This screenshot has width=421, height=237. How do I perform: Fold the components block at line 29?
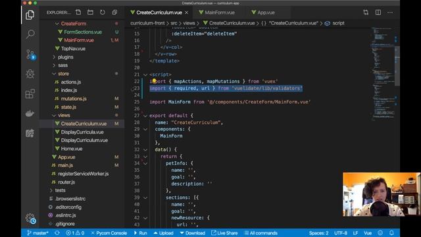coord(145,129)
